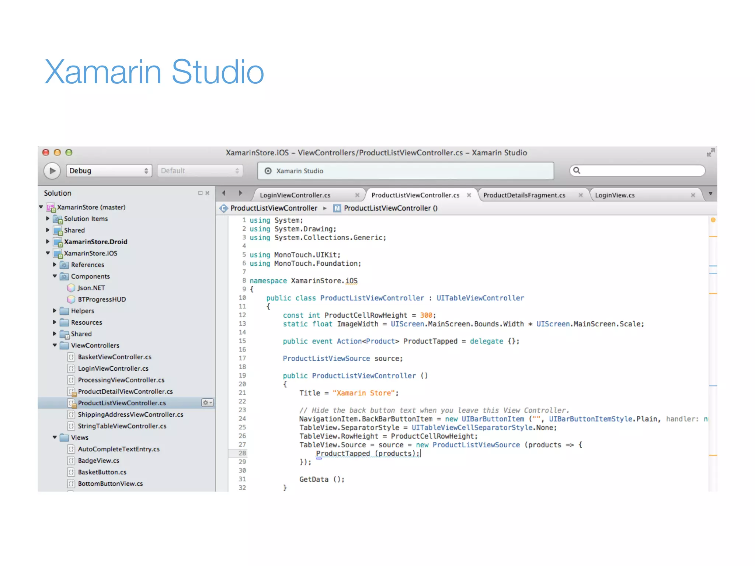The height and width of the screenshot is (566, 755).
Task: Switch to LoginView.cs tab
Action: coord(615,195)
